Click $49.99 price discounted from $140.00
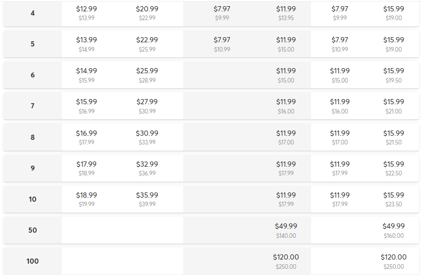The image size is (422, 275). [x=286, y=226]
